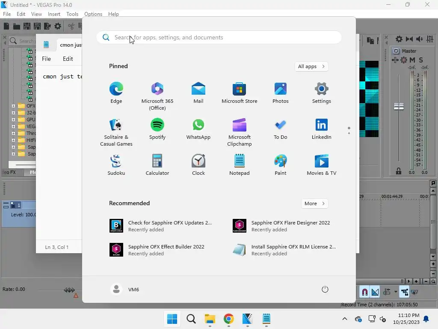Click the Master volume fader handle

tap(399, 106)
